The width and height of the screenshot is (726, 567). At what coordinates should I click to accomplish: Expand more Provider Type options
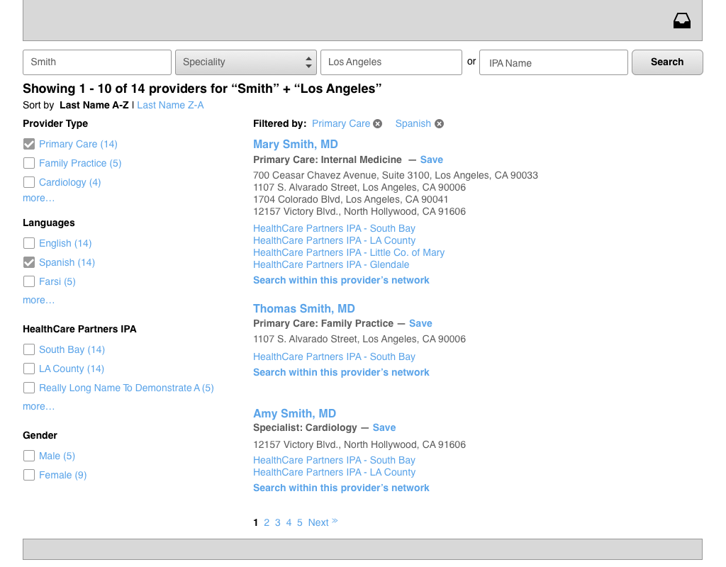tap(38, 198)
